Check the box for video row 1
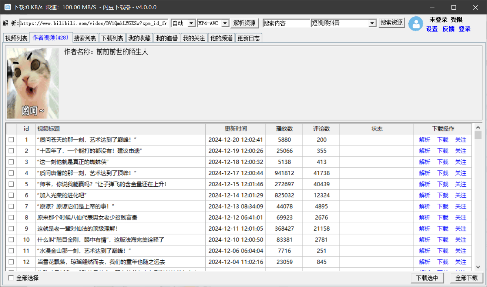Viewport: 487px width, 287px height. coord(11,140)
